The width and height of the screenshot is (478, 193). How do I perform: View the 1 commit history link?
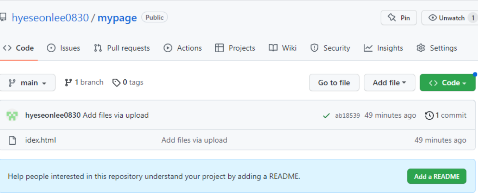446,115
